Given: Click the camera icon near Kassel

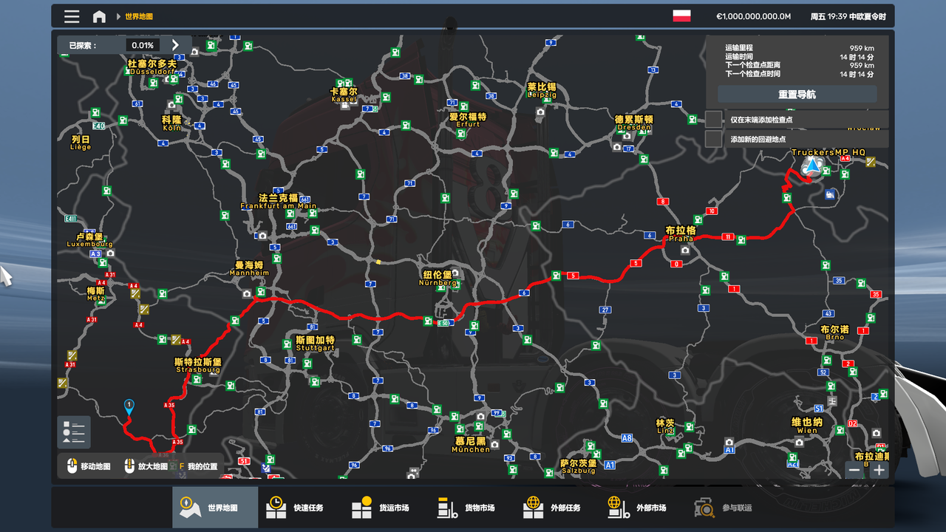Looking at the screenshot, I should tap(345, 106).
